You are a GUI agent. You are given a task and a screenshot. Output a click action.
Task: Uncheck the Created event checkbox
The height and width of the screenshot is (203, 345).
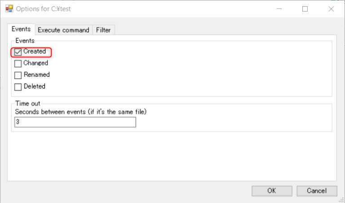pos(18,52)
